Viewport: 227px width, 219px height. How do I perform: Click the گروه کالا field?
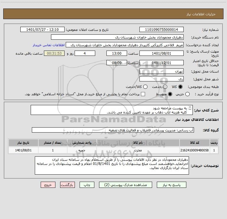[113, 130]
